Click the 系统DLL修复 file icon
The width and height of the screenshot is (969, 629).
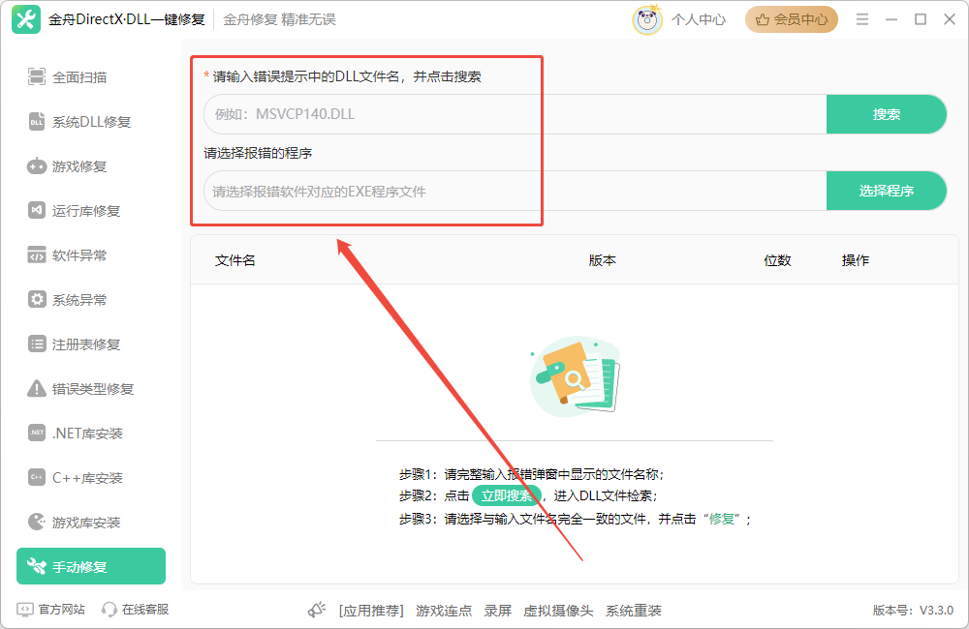37,122
